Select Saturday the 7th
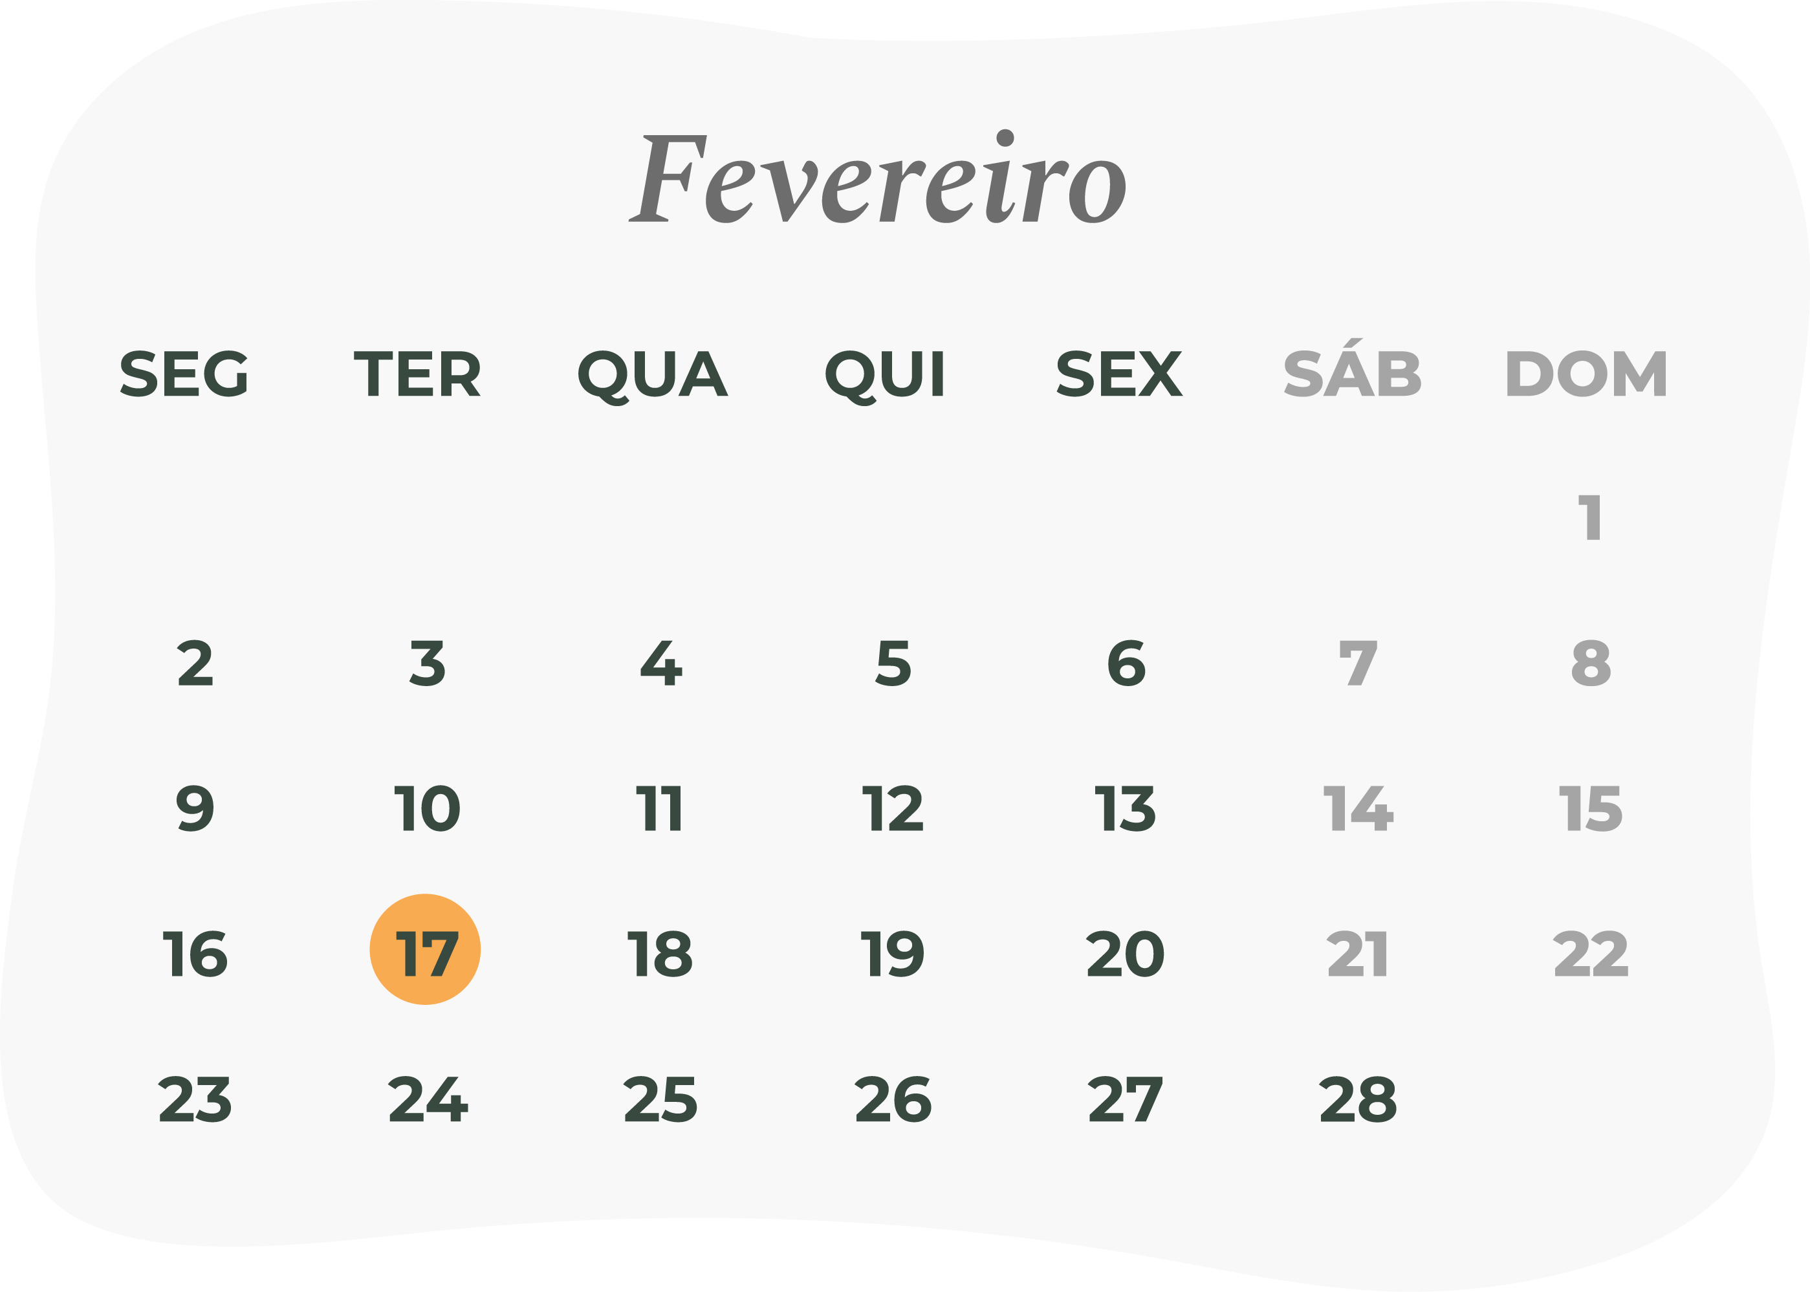Screen dimensions: 1810x1292 (1357, 663)
